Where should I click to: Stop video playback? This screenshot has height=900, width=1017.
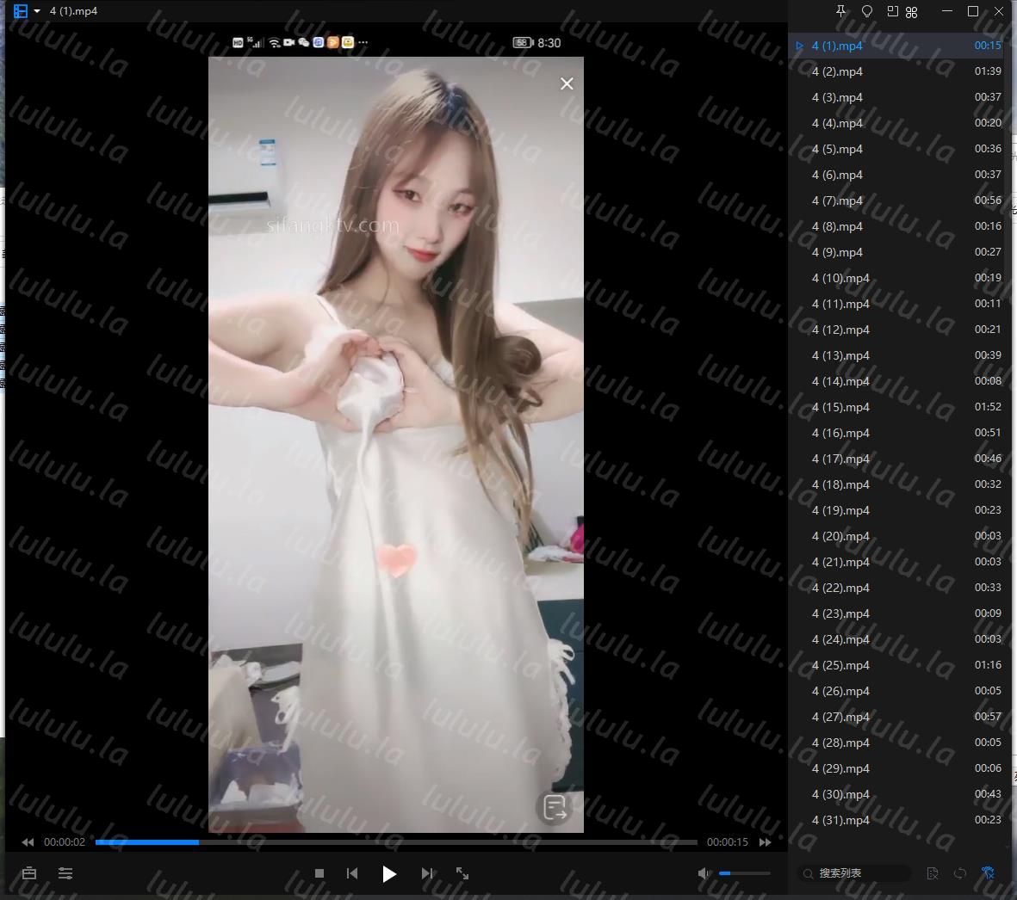tap(319, 873)
